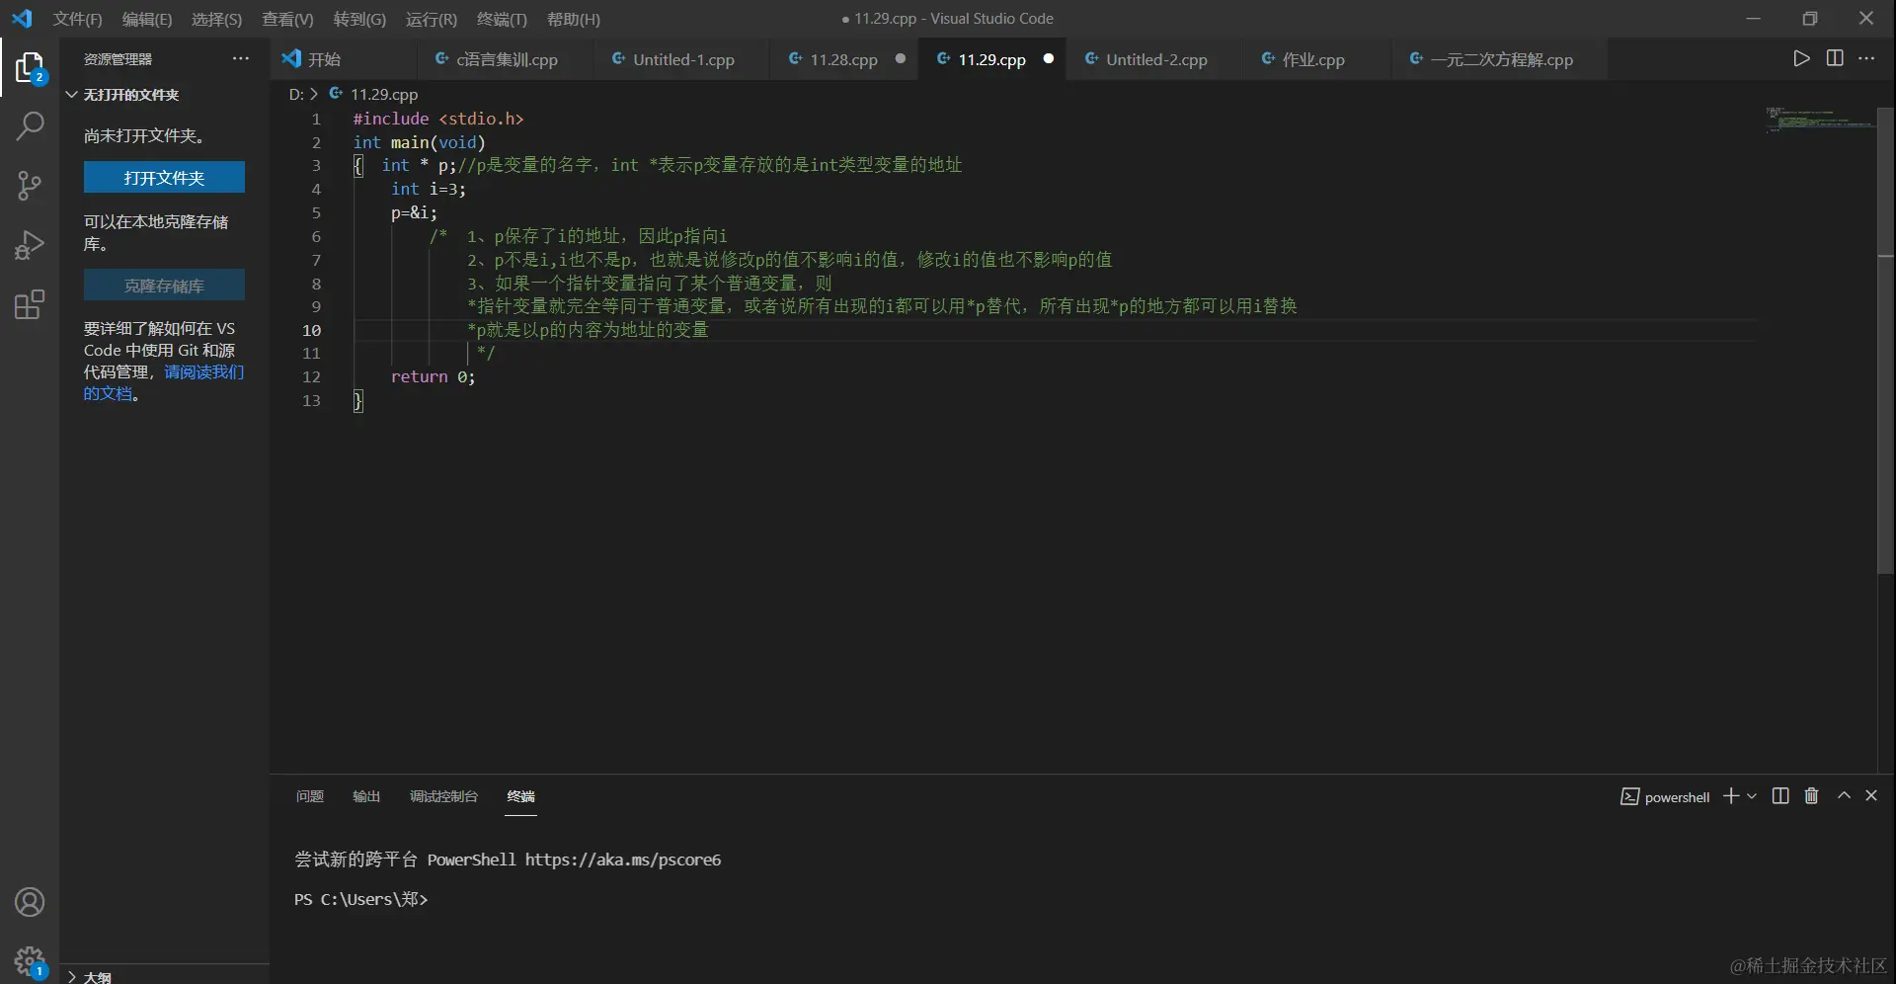This screenshot has height=984, width=1896.
Task: Click the D: breadcrumb segment
Action: pyautogui.click(x=296, y=94)
